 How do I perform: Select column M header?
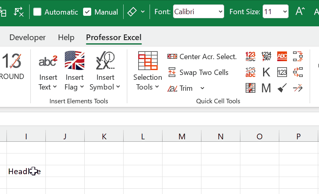click(x=182, y=136)
